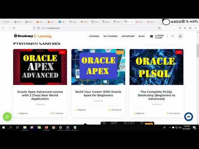Open The Complete PLSQL Bootcamp title link
Image resolution: width=199 pixels, height=149 pixels.
click(x=156, y=95)
